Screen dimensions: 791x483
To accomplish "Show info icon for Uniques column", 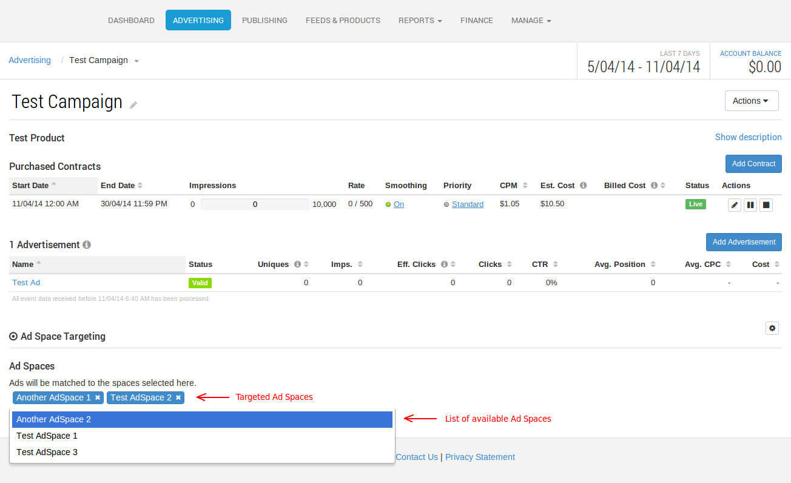I will tap(297, 265).
